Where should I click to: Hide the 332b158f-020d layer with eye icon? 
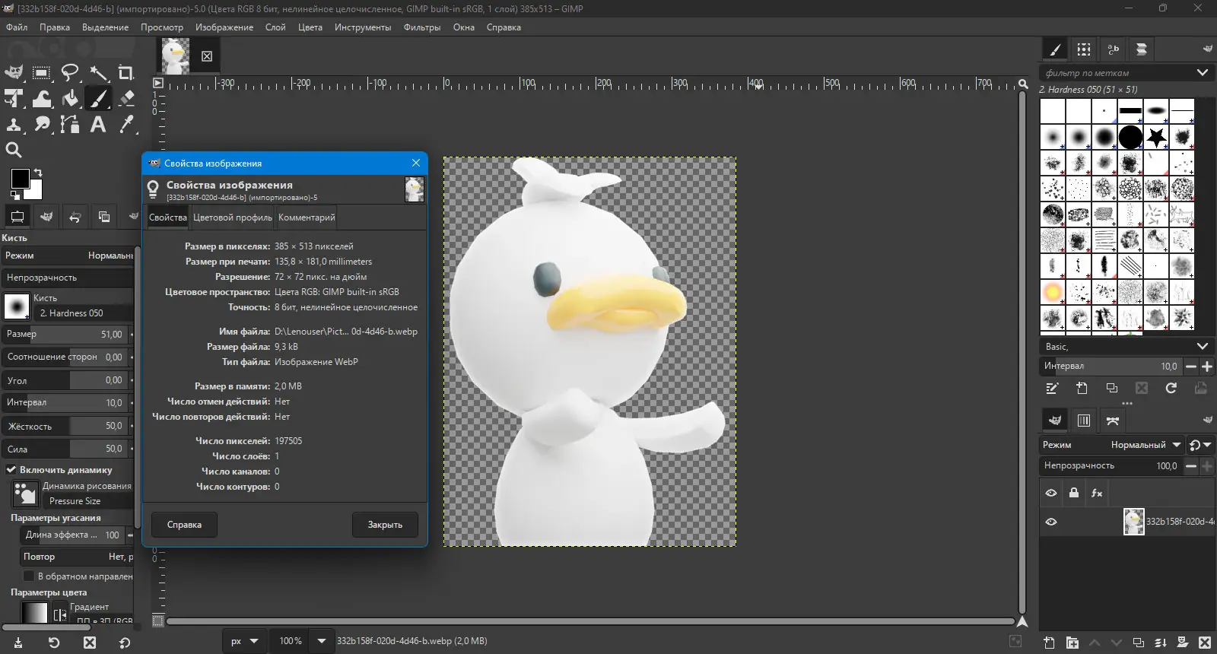1051,522
